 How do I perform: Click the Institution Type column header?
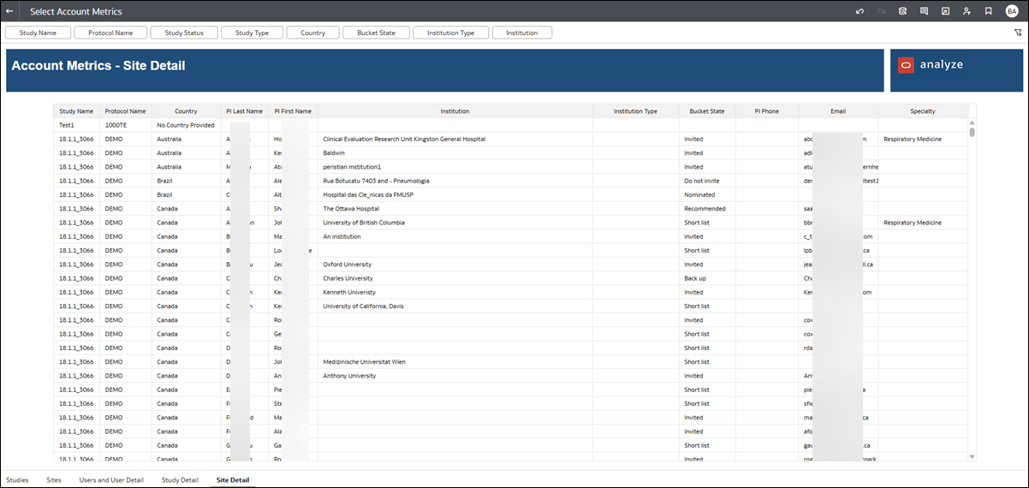(x=635, y=111)
